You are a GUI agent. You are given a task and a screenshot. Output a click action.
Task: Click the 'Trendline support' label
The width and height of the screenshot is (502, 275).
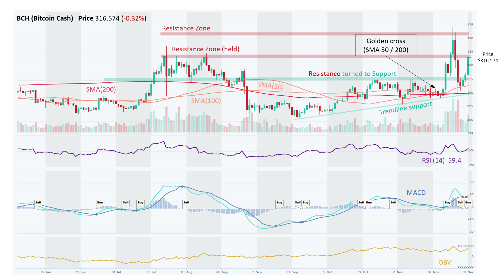tap(405, 108)
